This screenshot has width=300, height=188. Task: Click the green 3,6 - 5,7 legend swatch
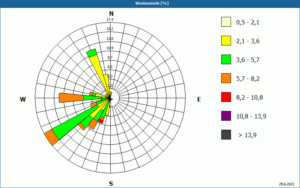[x=226, y=59]
